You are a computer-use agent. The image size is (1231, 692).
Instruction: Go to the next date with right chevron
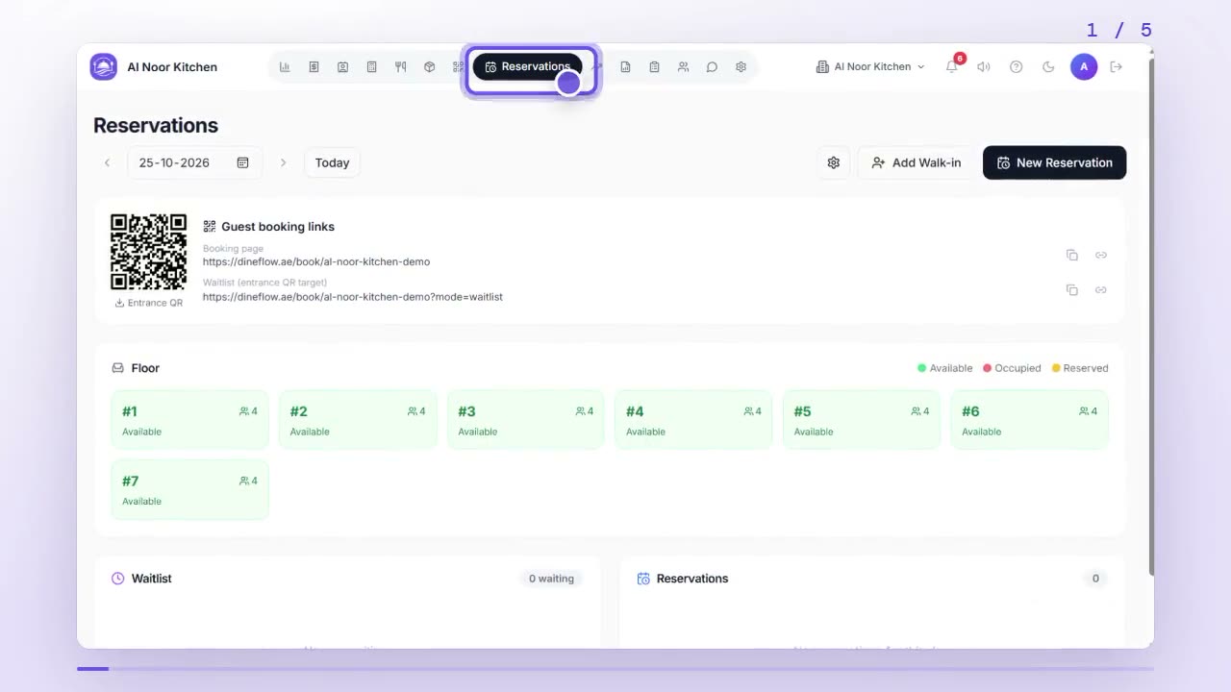click(283, 162)
